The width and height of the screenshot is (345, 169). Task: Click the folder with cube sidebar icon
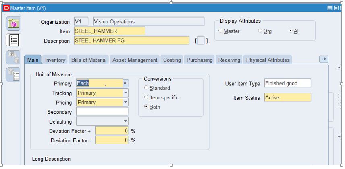[13, 23]
